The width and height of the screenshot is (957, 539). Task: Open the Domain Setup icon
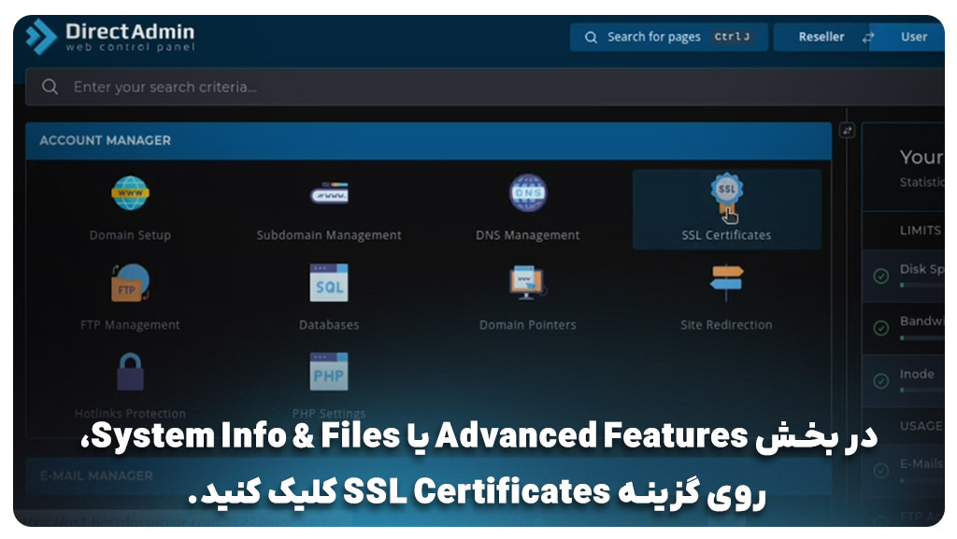coord(130,194)
